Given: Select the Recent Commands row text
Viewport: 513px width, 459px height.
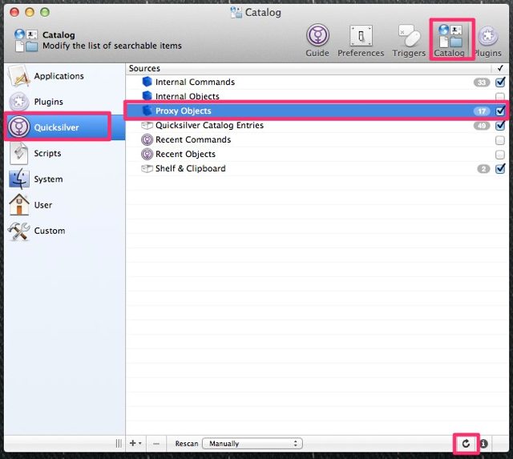Looking at the screenshot, I should (193, 139).
